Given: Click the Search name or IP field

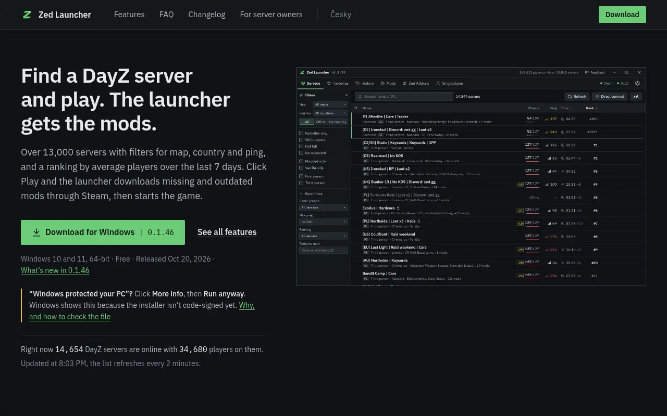Looking at the screenshot, I should pos(404,97).
